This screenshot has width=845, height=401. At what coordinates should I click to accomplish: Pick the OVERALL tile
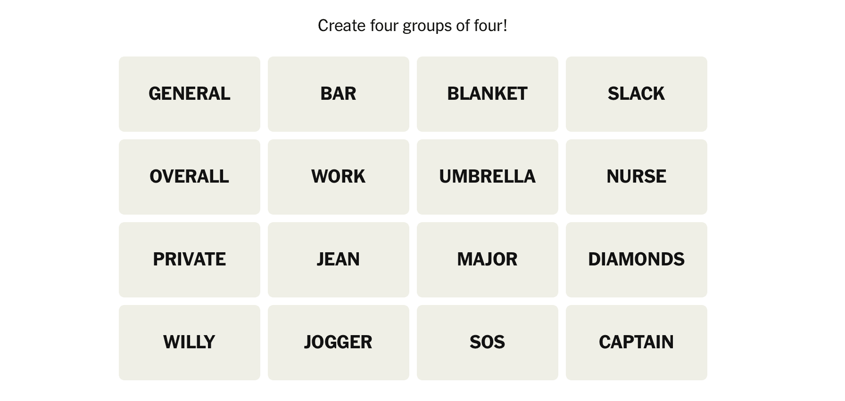pyautogui.click(x=189, y=176)
